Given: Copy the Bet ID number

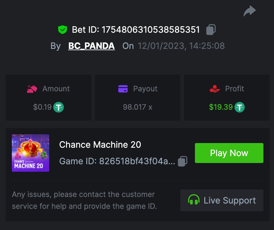Looking at the screenshot, I should (x=211, y=30).
